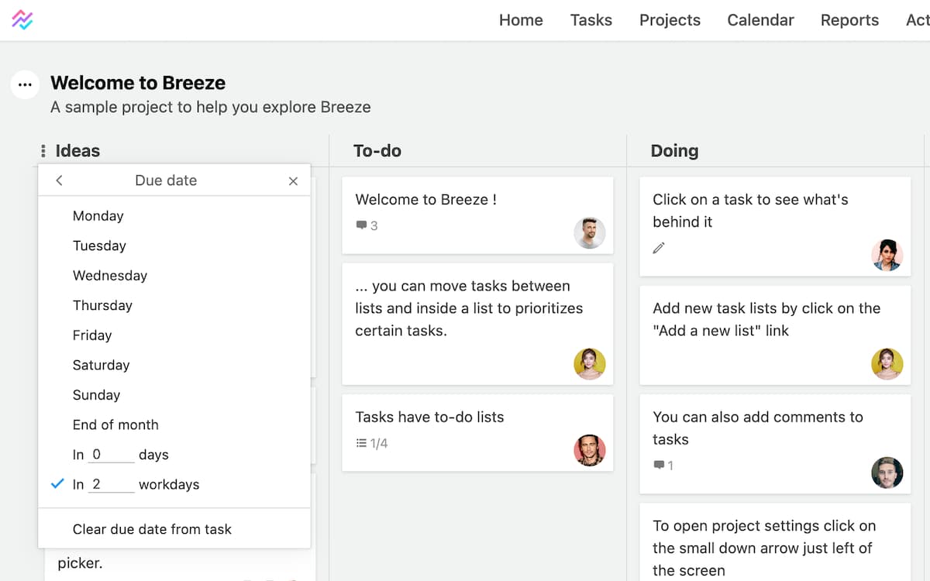Open 'To open project settings' card

[775, 542]
